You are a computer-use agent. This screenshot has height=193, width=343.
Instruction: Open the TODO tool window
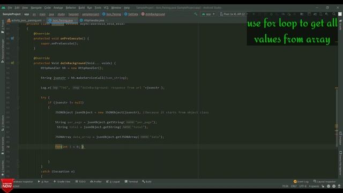click(80, 182)
